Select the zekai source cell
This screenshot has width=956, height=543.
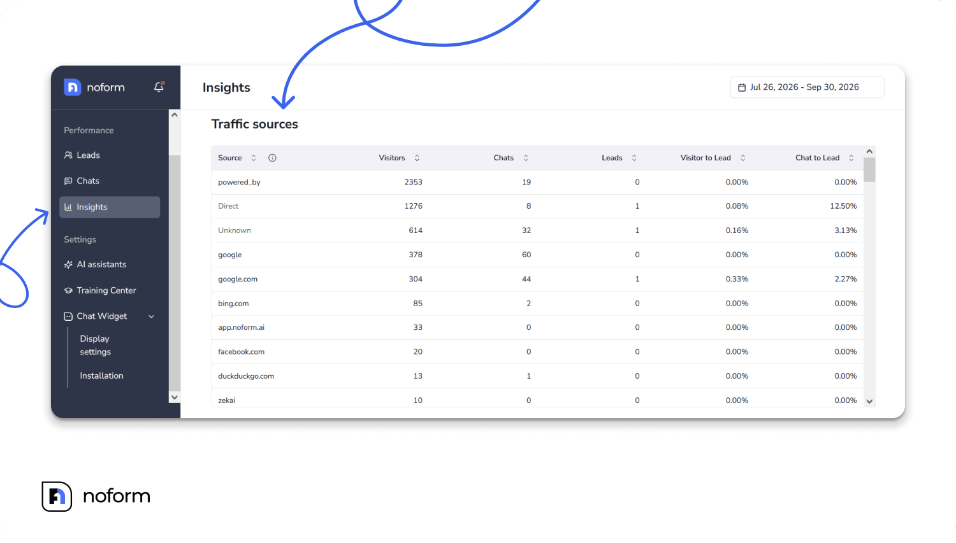227,400
